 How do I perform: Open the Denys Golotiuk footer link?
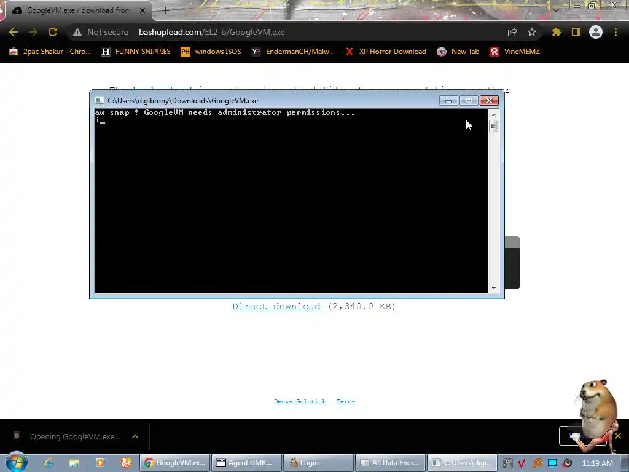[300, 401]
